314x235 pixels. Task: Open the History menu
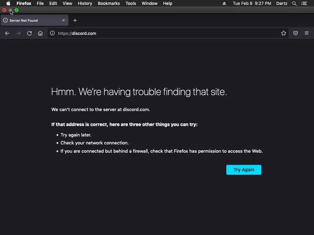tap(85, 3)
